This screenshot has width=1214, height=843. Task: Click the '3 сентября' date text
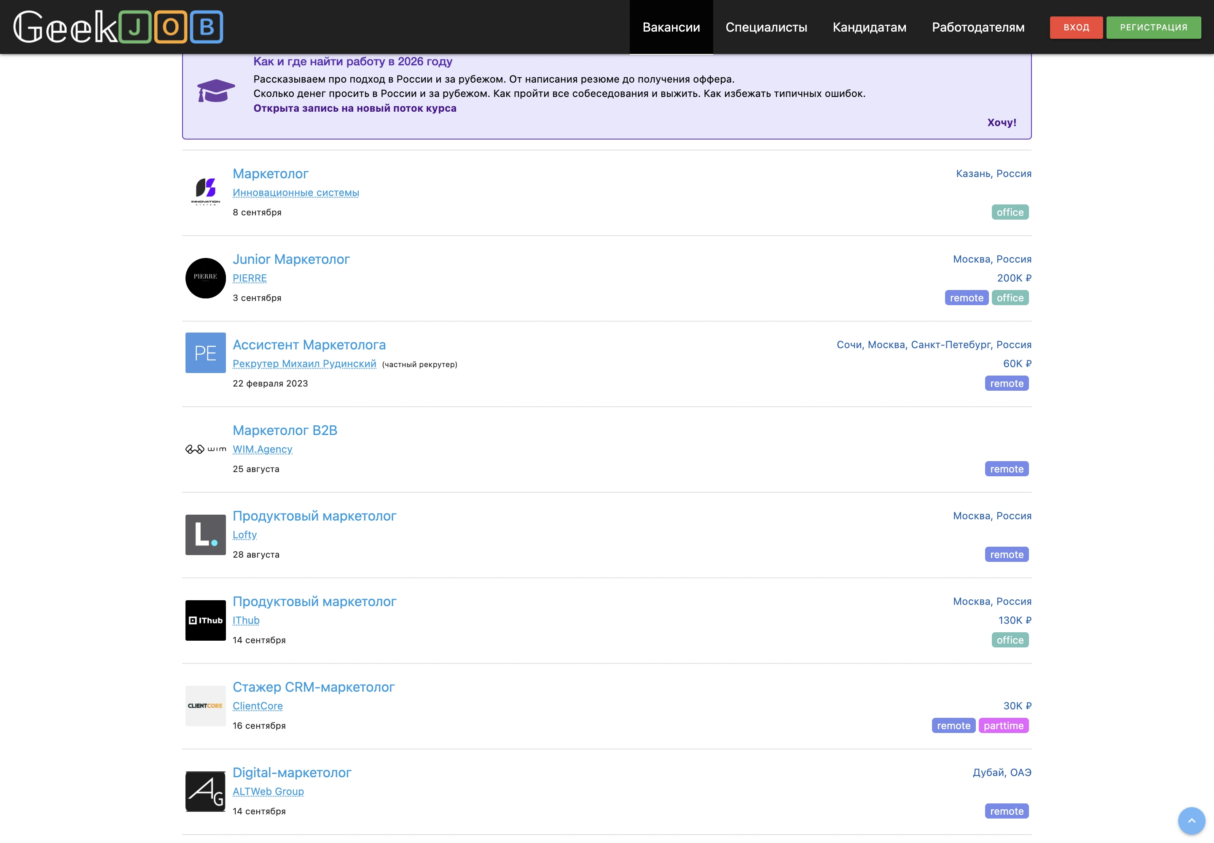[x=257, y=298]
